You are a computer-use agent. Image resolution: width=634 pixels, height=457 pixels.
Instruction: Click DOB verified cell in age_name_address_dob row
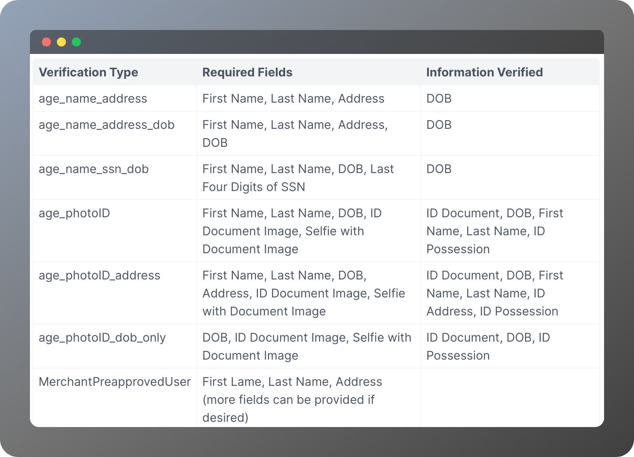(x=510, y=134)
